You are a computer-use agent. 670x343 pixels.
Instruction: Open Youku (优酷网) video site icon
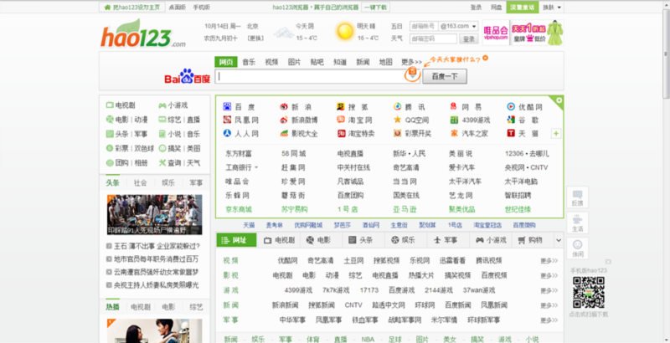[511, 107]
